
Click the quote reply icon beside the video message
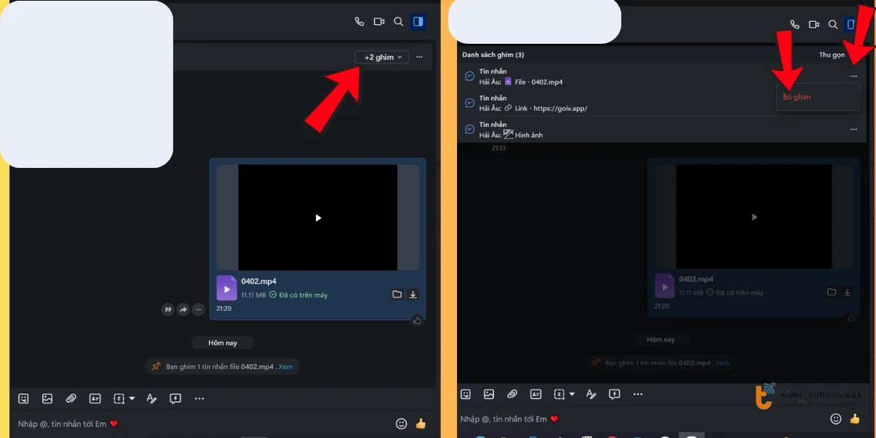click(x=168, y=310)
